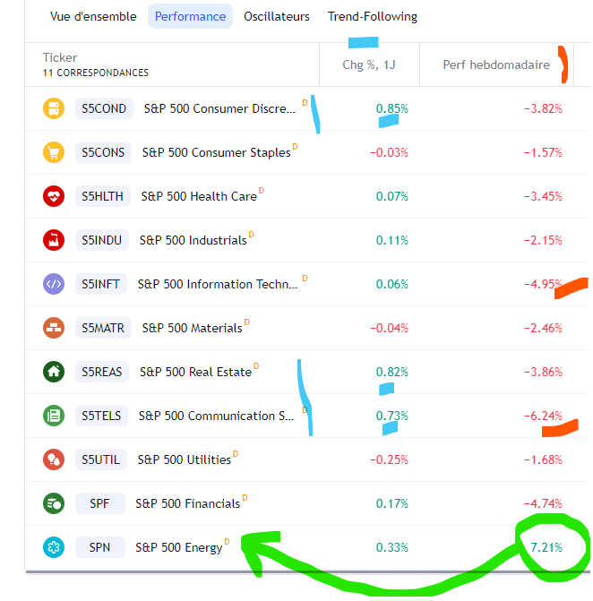The height and width of the screenshot is (601, 593).
Task: Click the -3.86% weekly performance value
Action: [x=543, y=373]
